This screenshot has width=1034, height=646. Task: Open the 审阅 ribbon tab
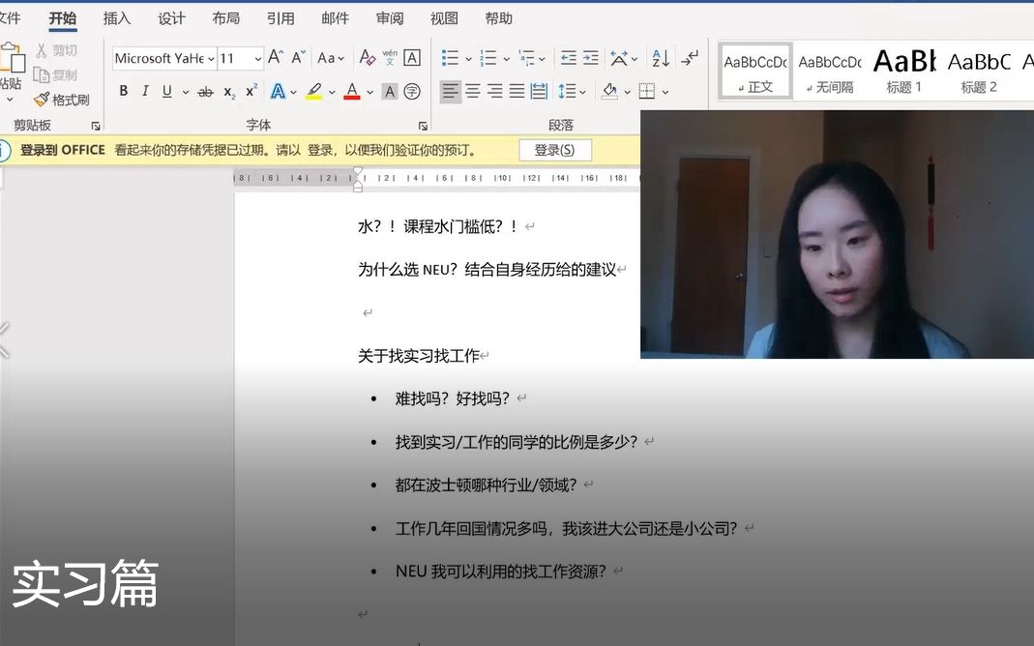click(389, 17)
